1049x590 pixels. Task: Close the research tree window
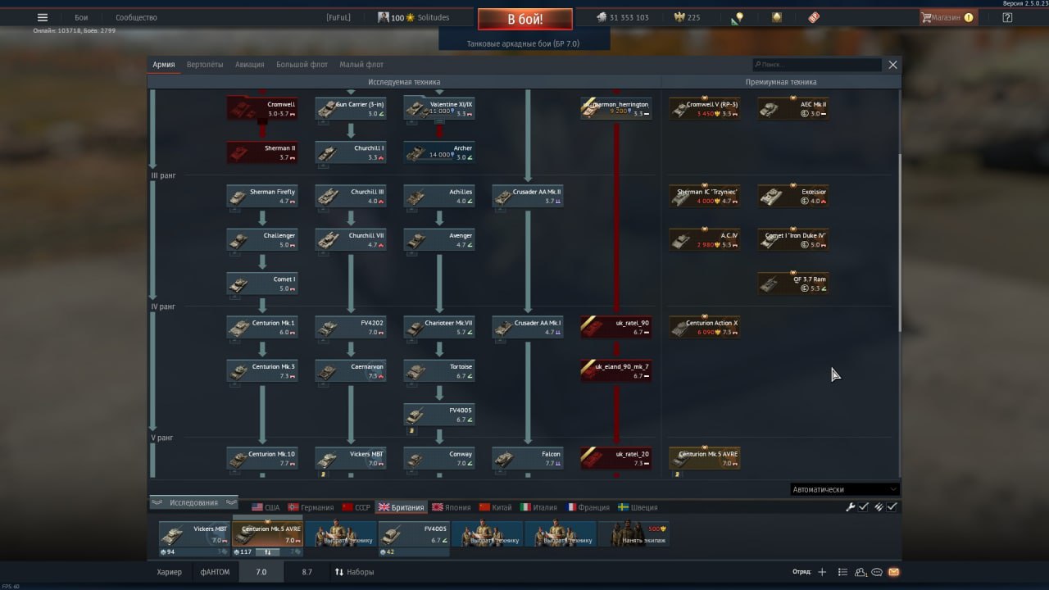click(x=892, y=64)
